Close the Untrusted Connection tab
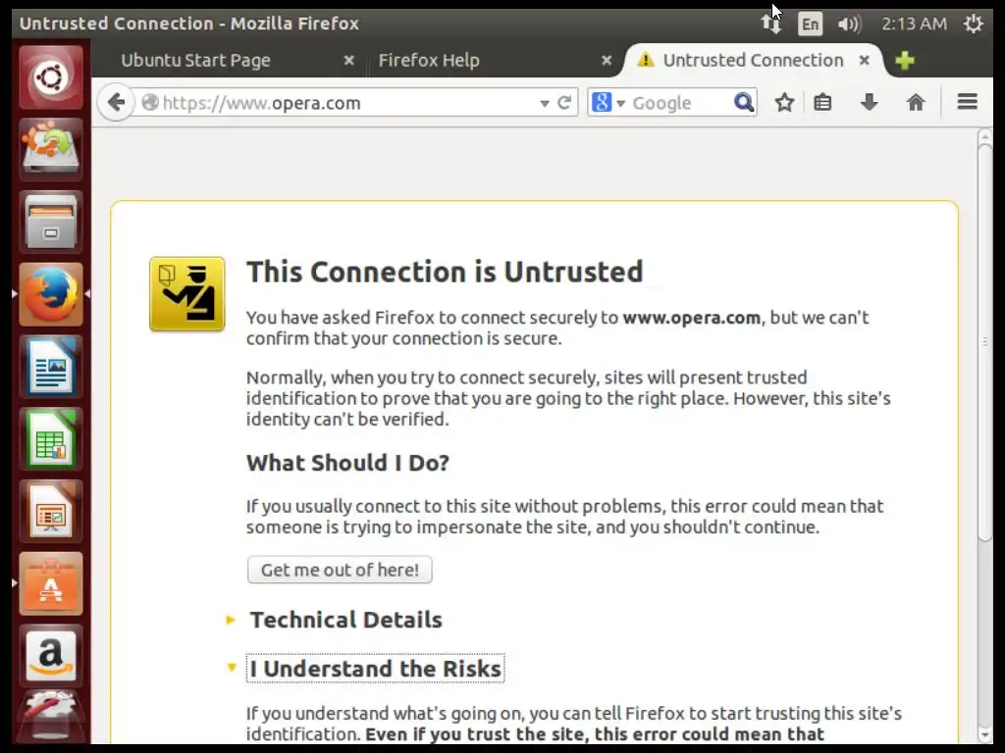 [x=864, y=60]
